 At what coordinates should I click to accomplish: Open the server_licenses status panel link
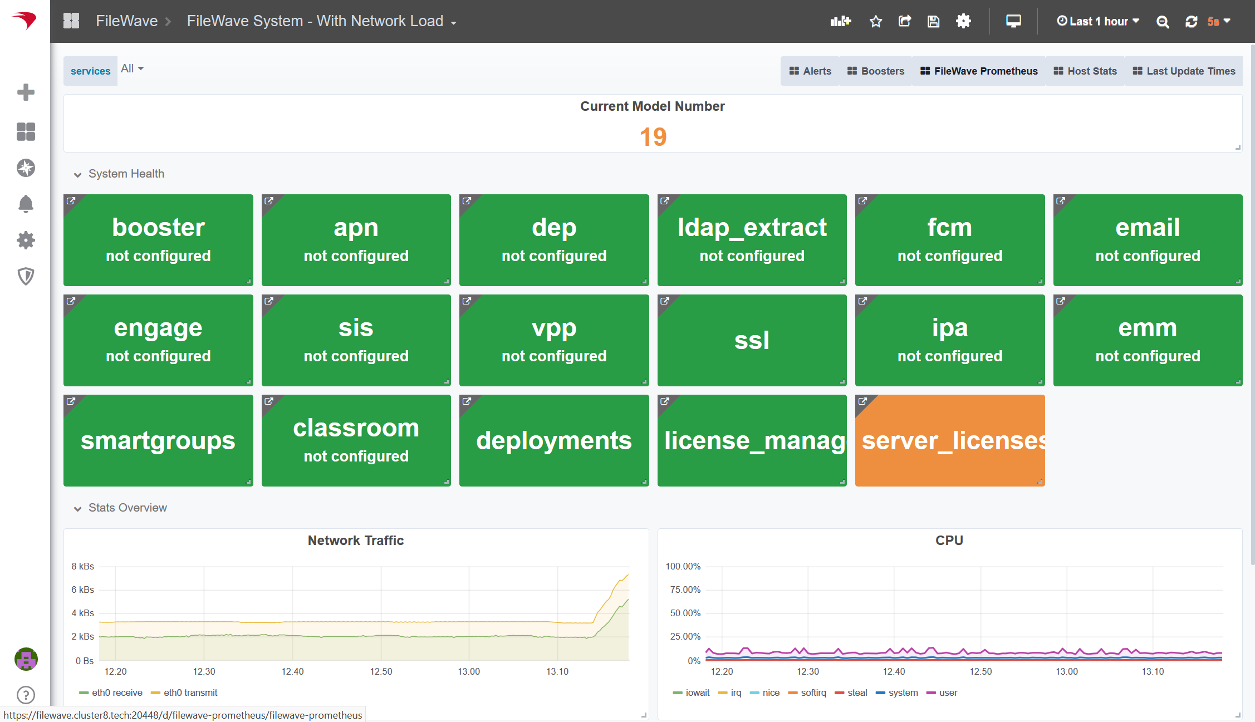(863, 401)
